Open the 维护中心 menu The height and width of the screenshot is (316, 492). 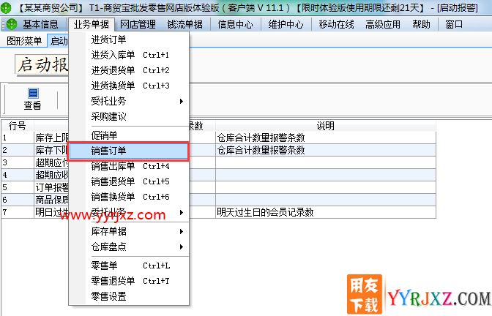[286, 24]
